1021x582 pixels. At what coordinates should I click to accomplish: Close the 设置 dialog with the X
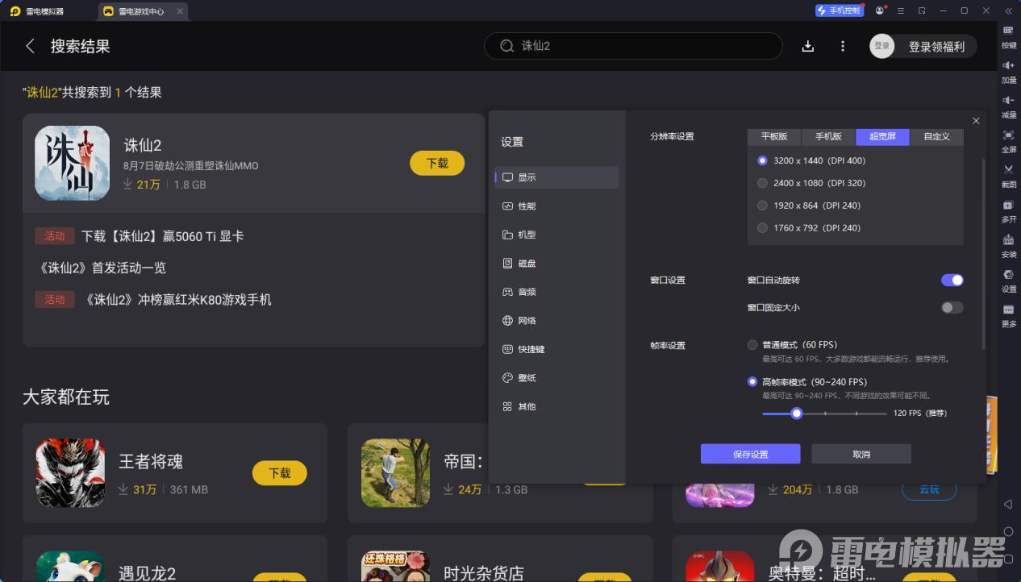(x=976, y=121)
